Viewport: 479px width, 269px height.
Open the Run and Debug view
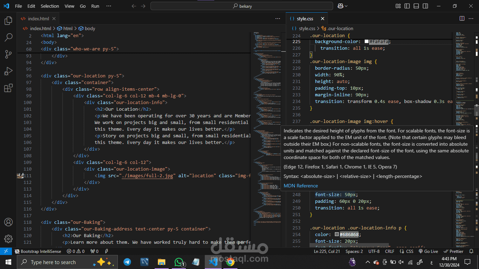tap(8, 71)
